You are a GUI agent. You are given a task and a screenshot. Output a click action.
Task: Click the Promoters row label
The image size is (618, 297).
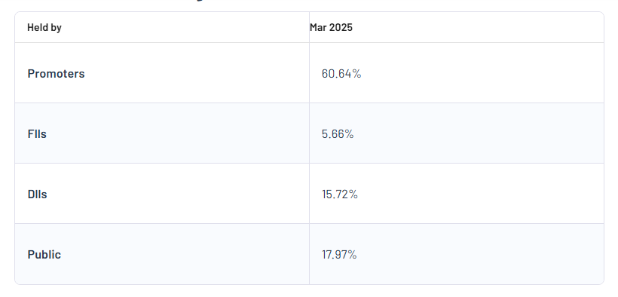coord(56,74)
